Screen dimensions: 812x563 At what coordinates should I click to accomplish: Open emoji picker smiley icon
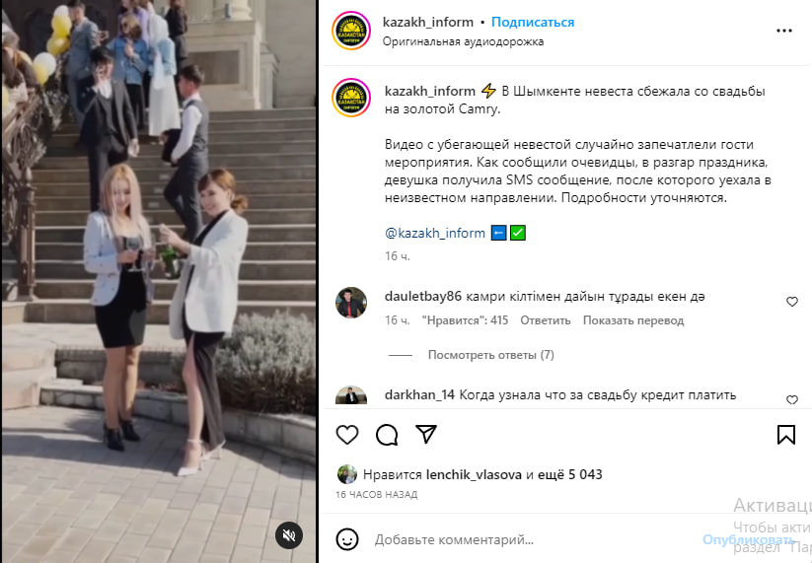pos(347,539)
